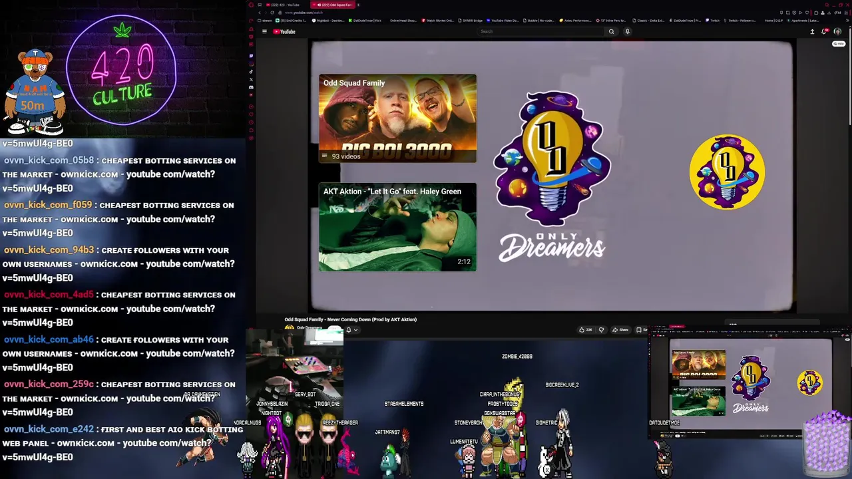This screenshot has height=479, width=852.
Task: Click the YouTube search magnifier button
Action: point(611,31)
